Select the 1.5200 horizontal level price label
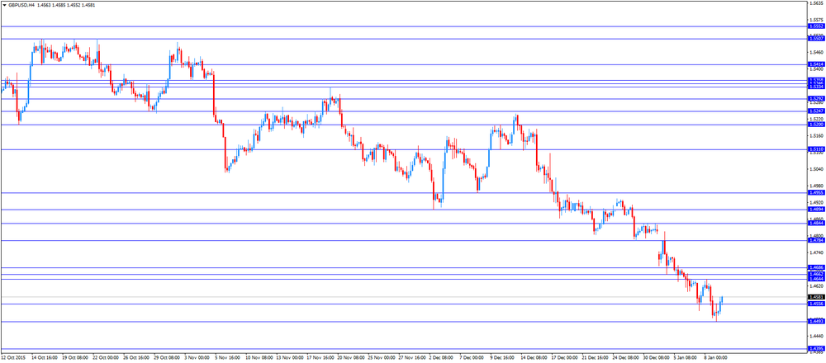 pos(816,125)
